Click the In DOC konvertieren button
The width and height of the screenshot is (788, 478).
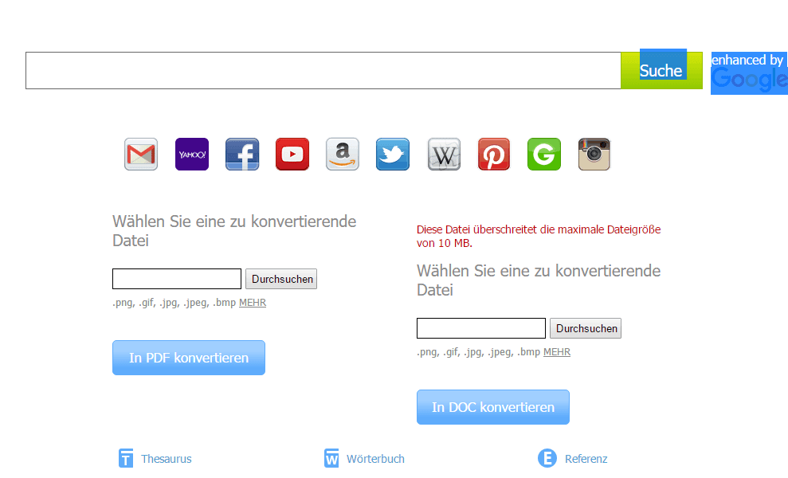(x=493, y=407)
